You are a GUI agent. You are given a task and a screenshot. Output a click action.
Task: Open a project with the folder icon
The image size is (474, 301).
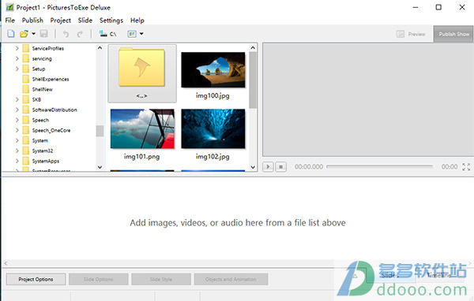click(24, 33)
